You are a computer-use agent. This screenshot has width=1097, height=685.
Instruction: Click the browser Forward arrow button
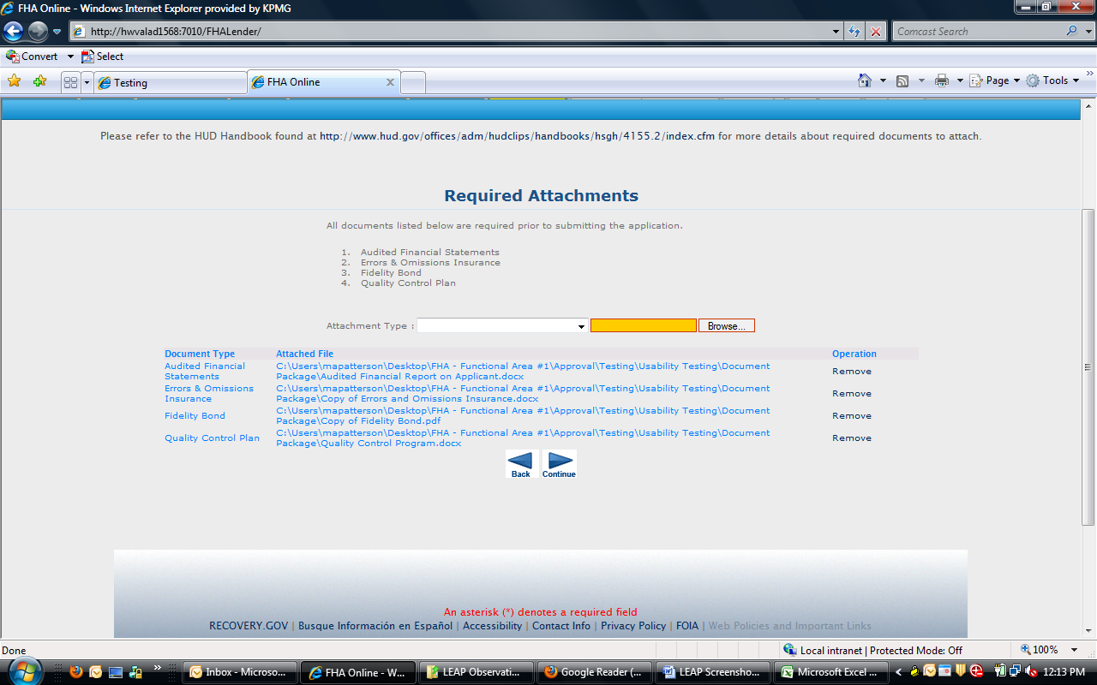(x=38, y=32)
